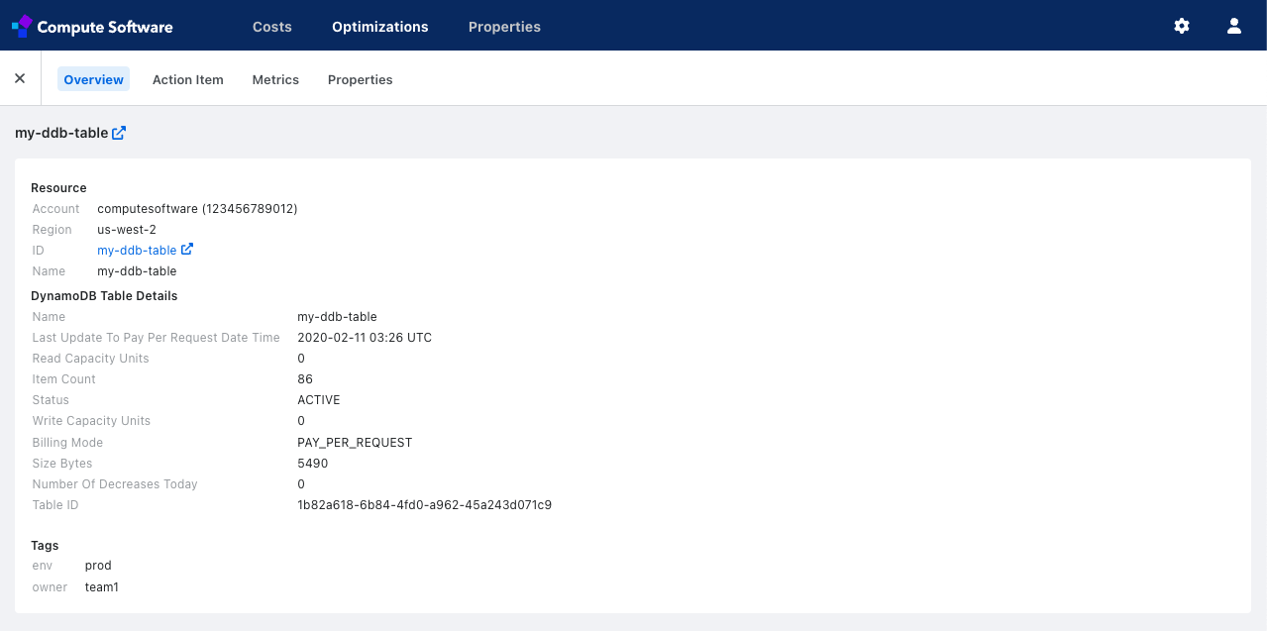Follow the my-ddb-table ID link
This screenshot has width=1267, height=631.
[x=137, y=251]
